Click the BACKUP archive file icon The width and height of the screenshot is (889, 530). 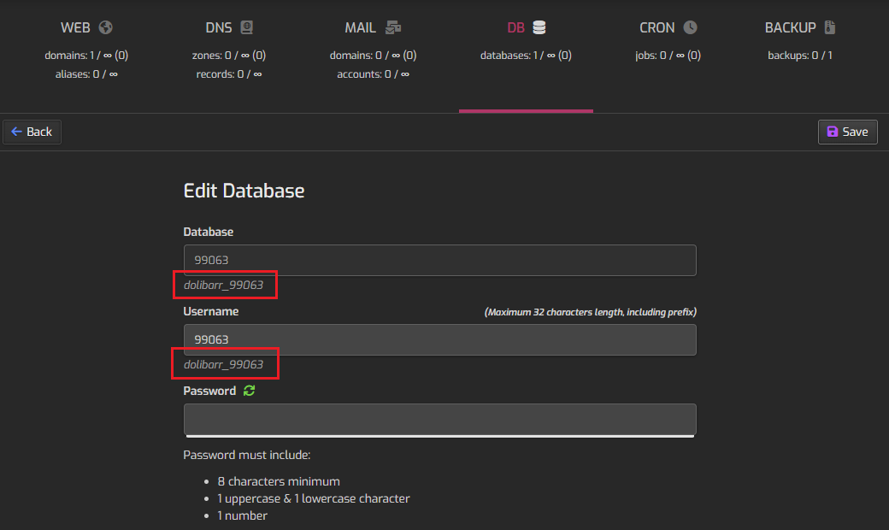(x=829, y=27)
